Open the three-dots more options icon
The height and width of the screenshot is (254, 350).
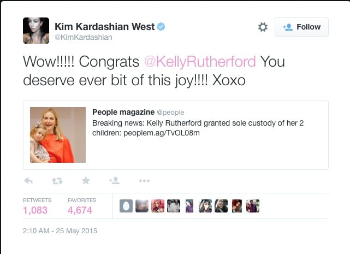click(144, 181)
